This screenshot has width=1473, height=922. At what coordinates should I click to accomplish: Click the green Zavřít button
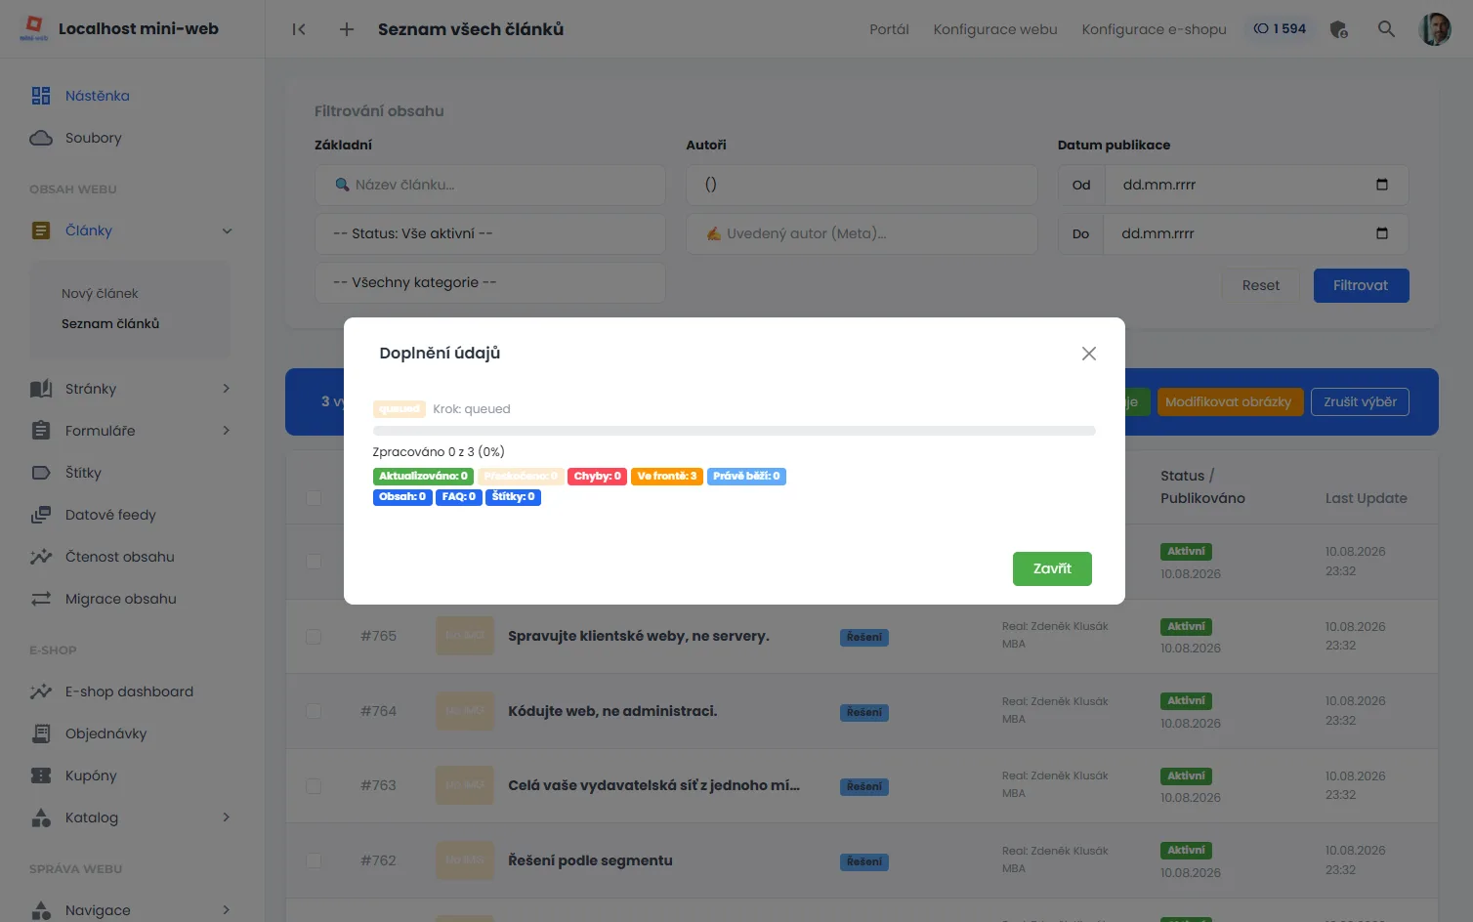point(1052,568)
